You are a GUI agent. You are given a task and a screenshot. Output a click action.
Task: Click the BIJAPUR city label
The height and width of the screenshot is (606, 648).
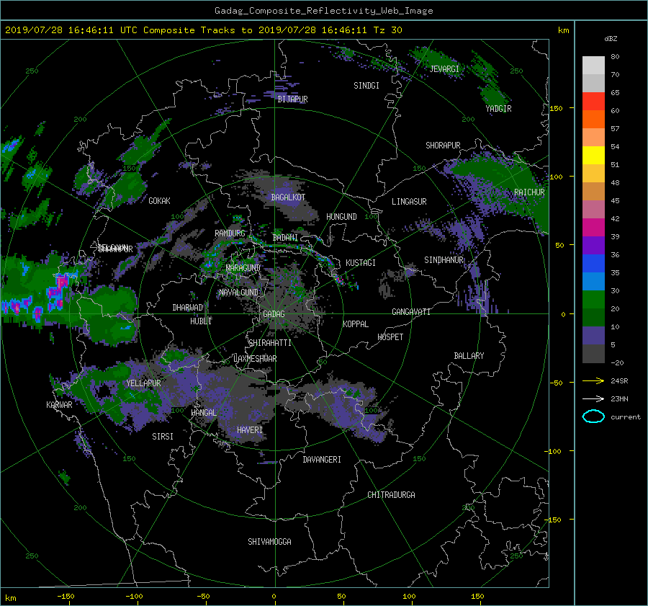(x=292, y=99)
